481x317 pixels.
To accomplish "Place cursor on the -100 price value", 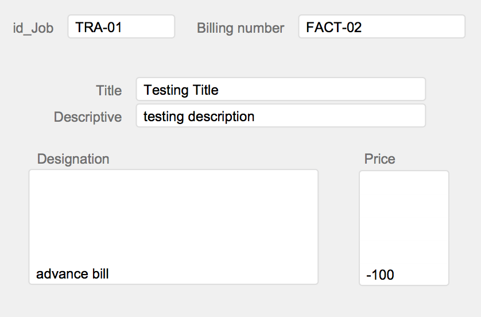I will [x=380, y=275].
